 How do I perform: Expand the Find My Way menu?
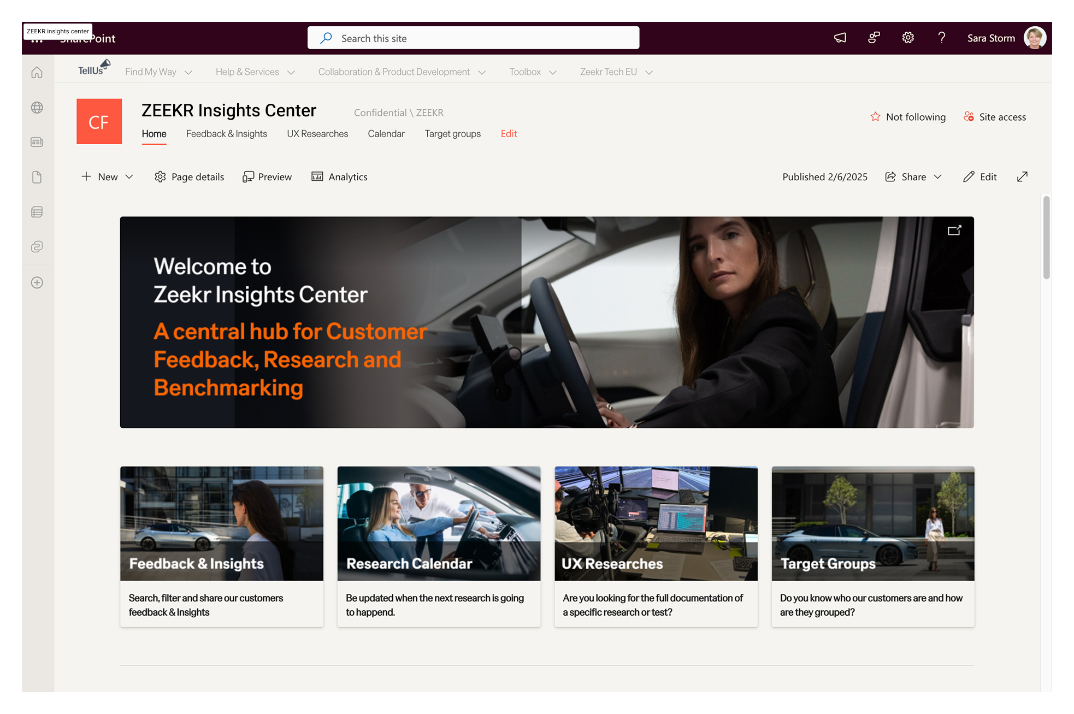[x=158, y=72]
